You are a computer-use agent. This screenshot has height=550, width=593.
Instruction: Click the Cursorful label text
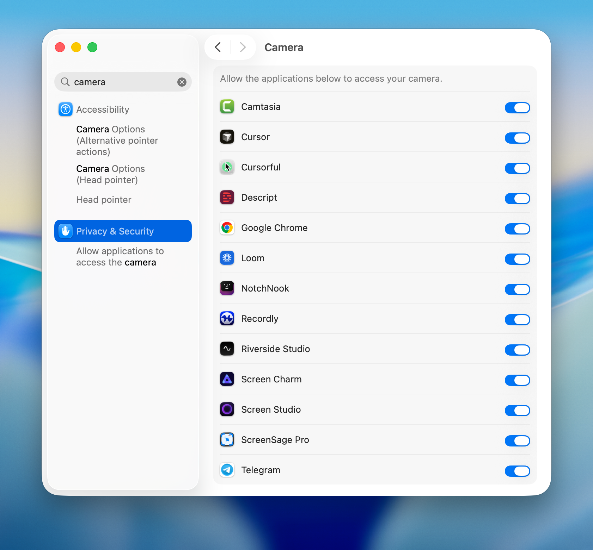[261, 167]
